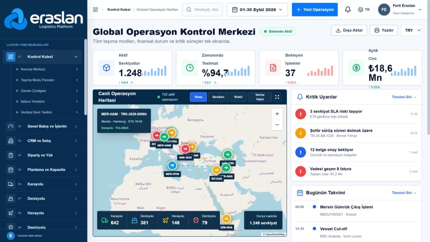Screen dimensions: 430x242
Task: Expand the map to fullscreen
Action: coord(277,97)
